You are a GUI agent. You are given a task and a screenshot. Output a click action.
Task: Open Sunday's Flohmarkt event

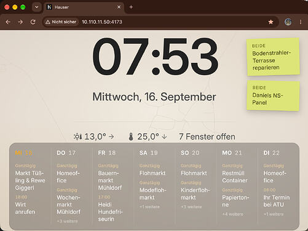[x=194, y=169]
